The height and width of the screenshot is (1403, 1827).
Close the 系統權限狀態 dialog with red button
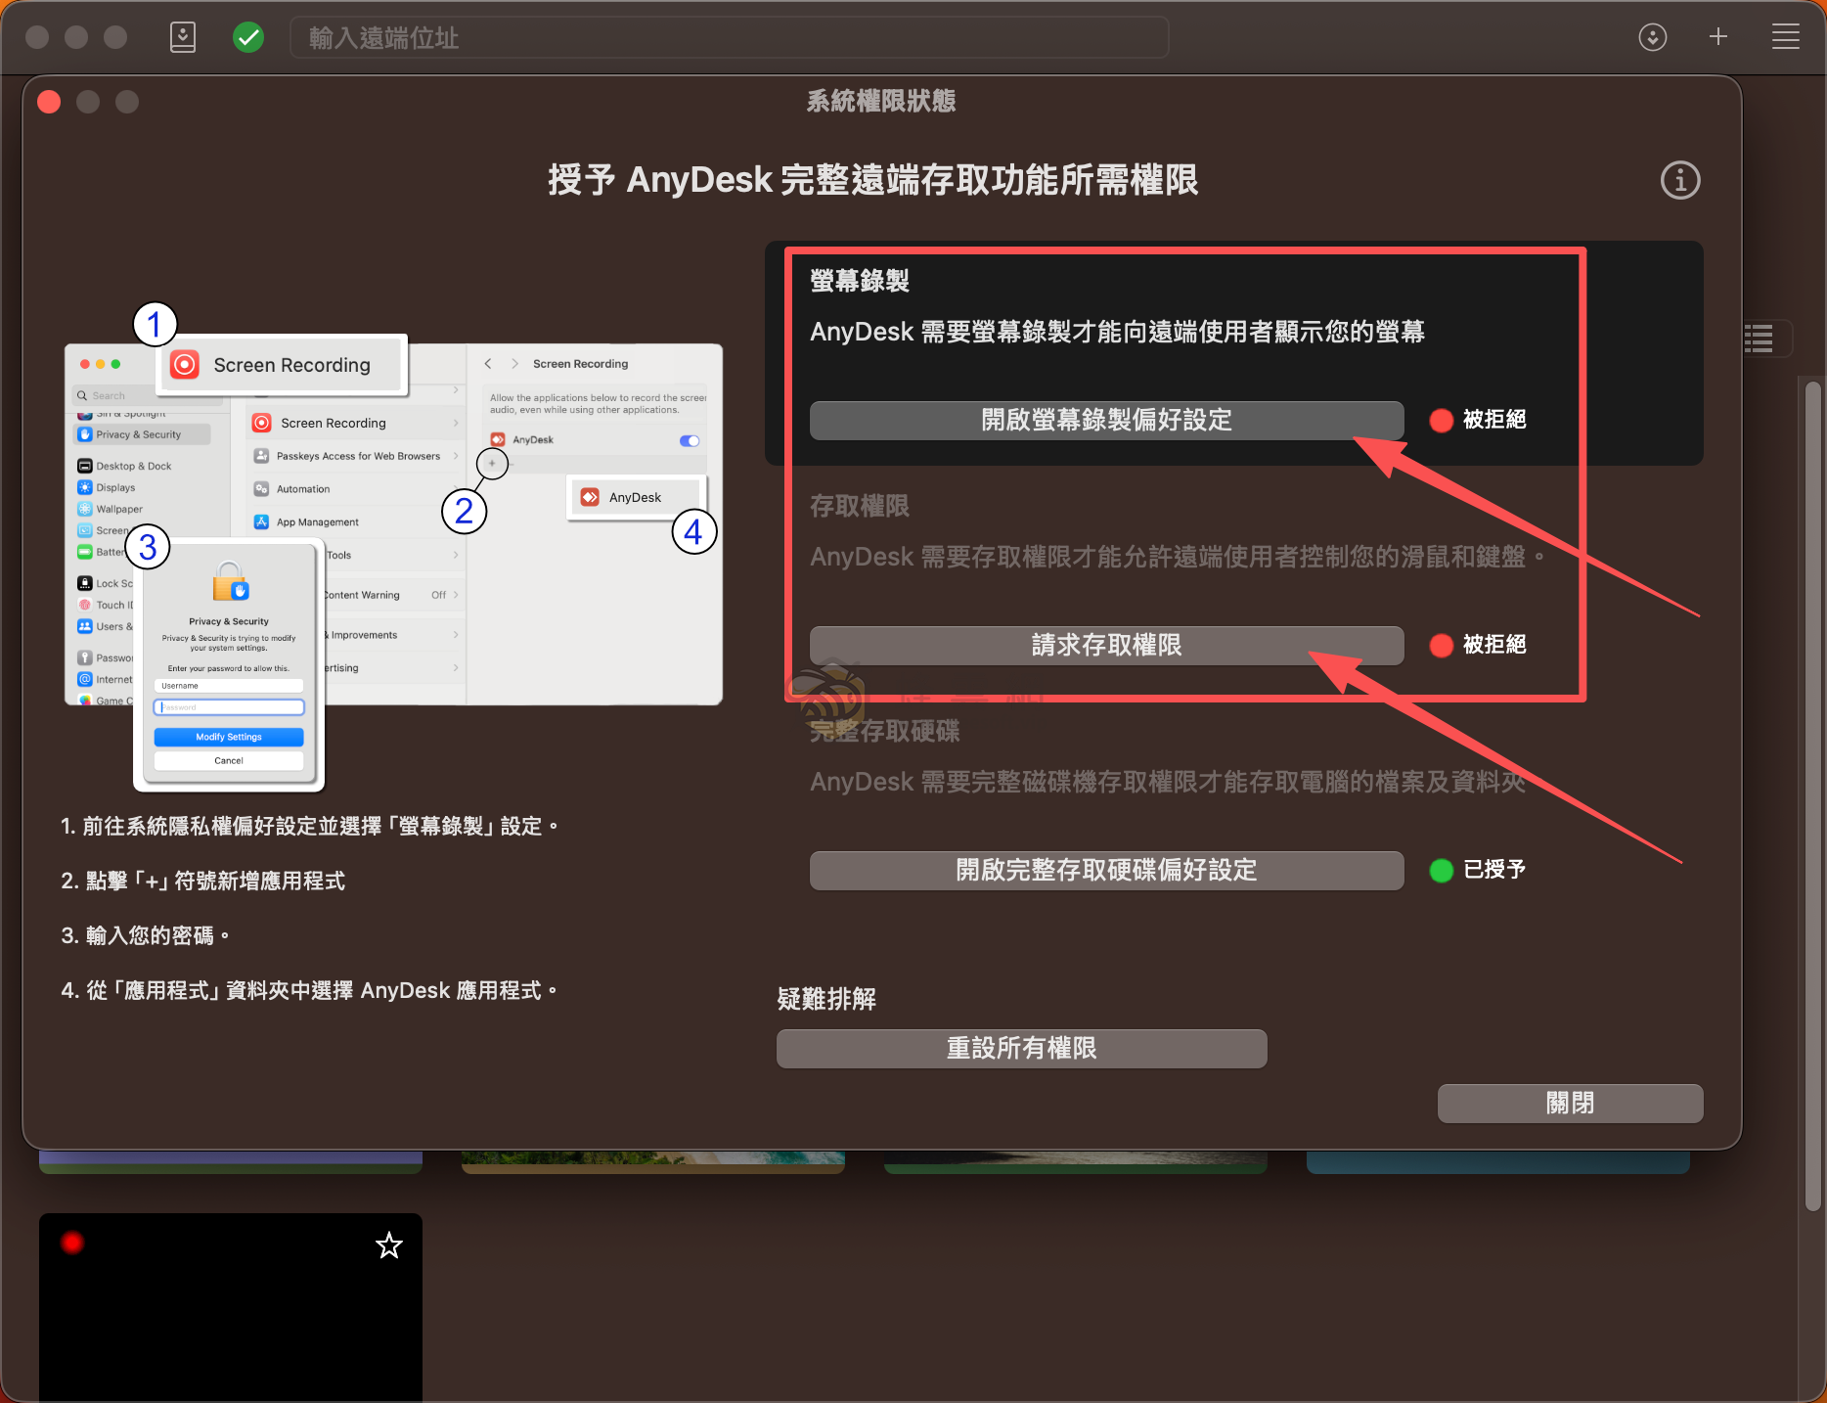coord(49,102)
